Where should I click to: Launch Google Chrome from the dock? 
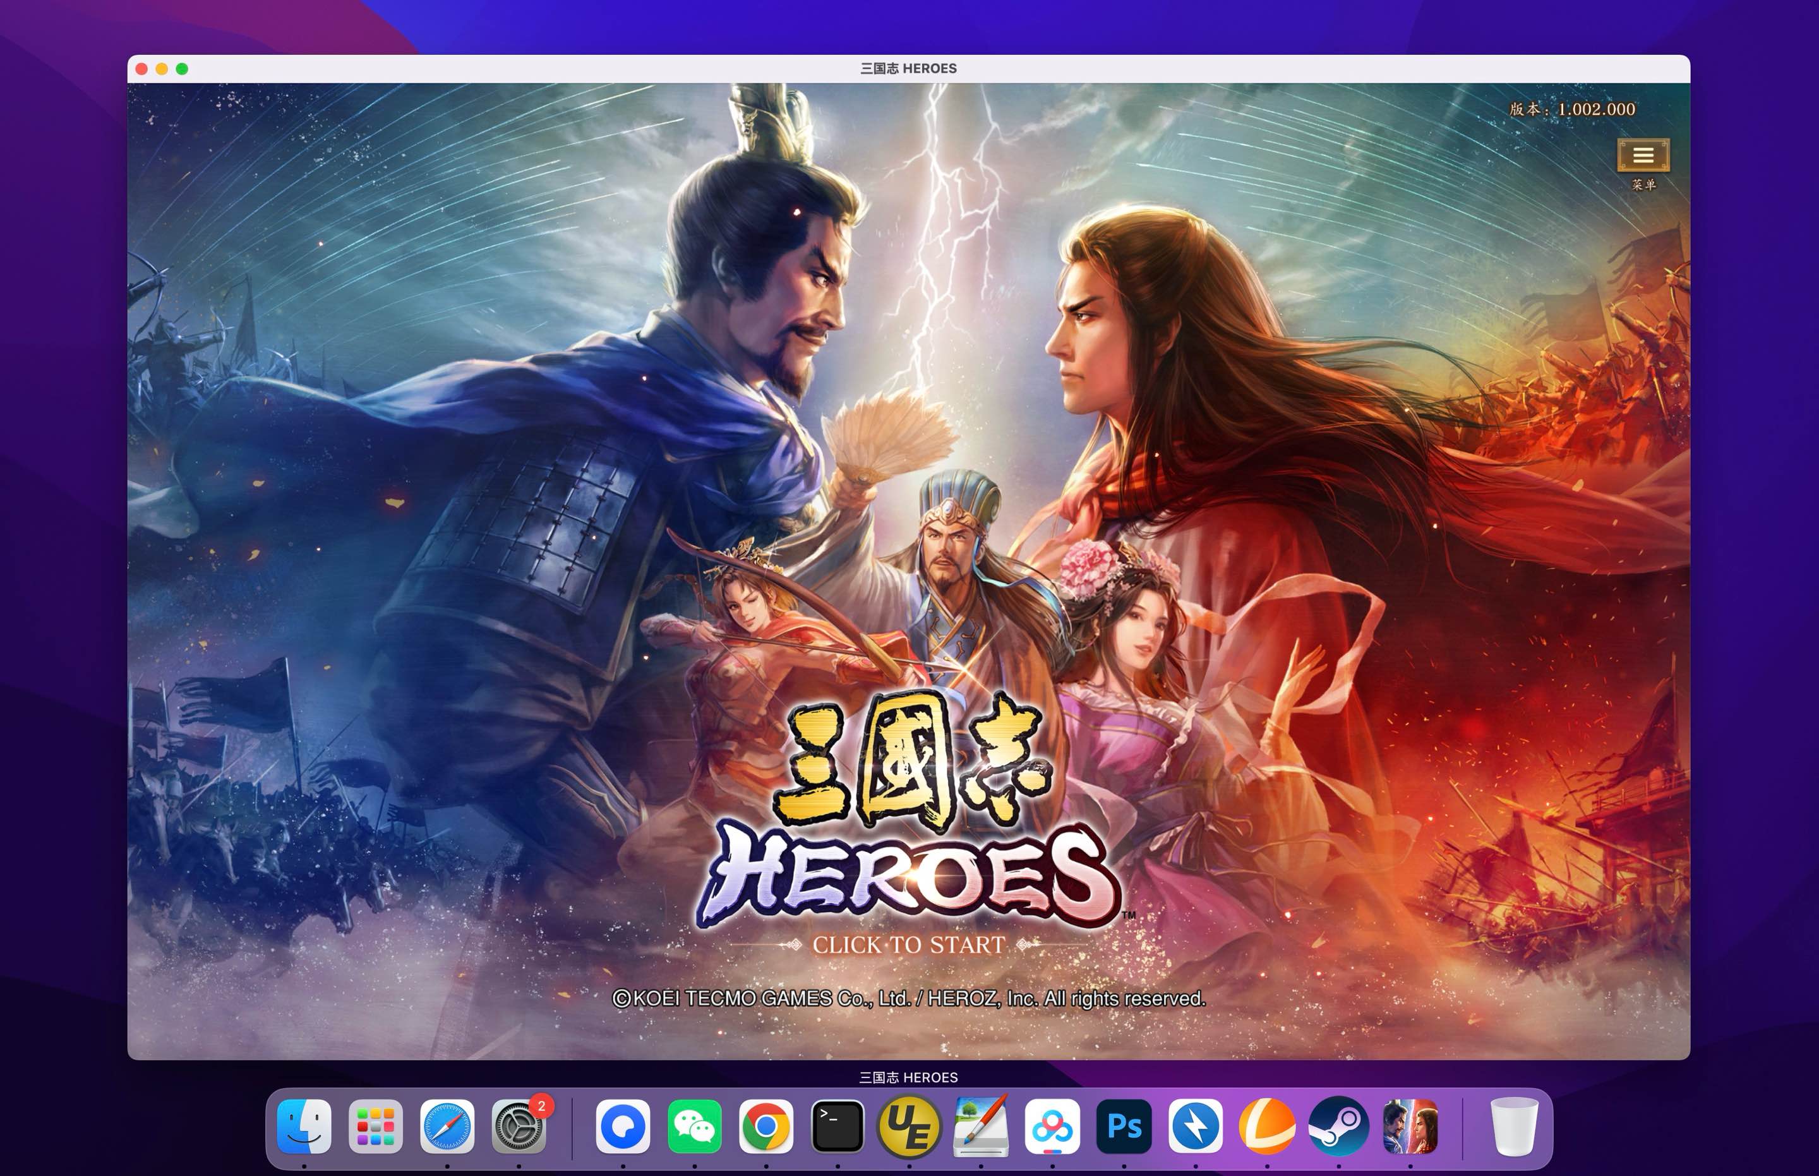tap(766, 1126)
